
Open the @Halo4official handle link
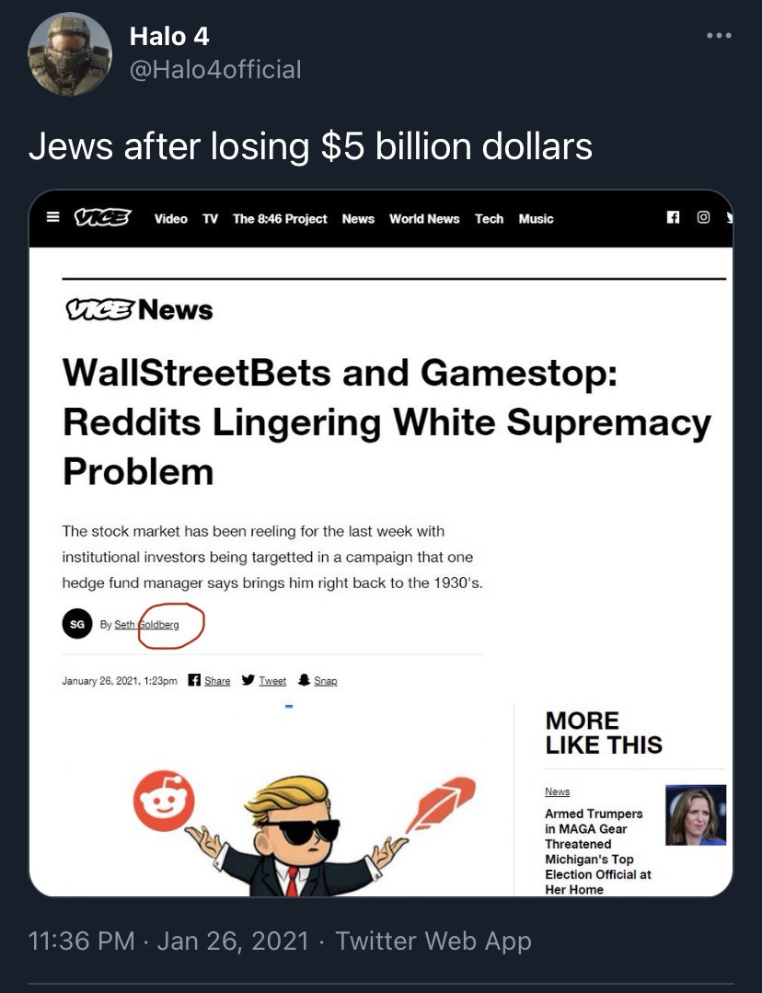[x=215, y=70]
